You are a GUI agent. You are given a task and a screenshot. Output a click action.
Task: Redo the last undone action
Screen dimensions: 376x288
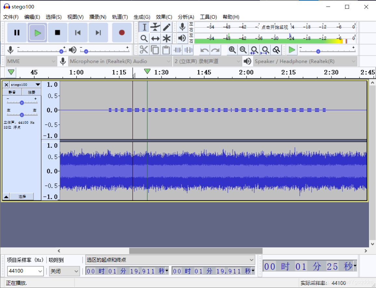point(215,50)
